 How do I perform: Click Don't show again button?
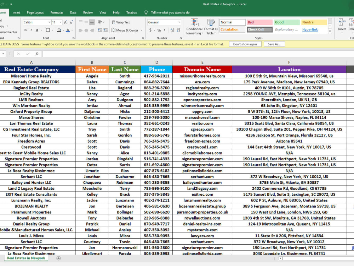pyautogui.click(x=245, y=44)
